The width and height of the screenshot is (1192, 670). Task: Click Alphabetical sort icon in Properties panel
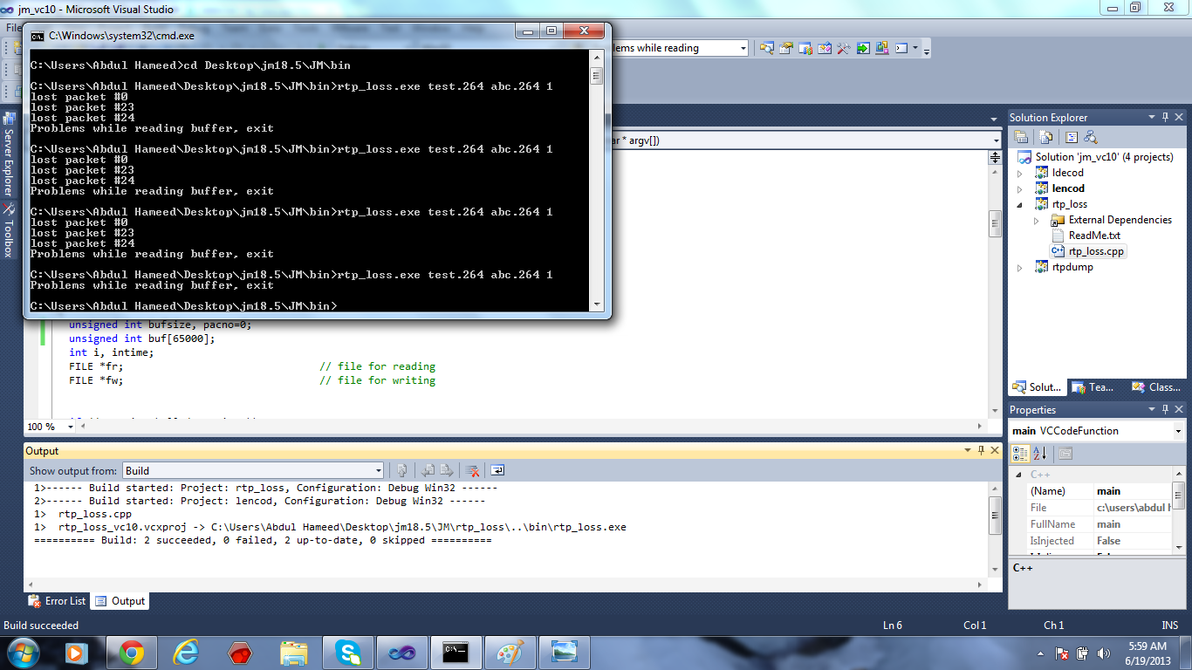point(1039,453)
